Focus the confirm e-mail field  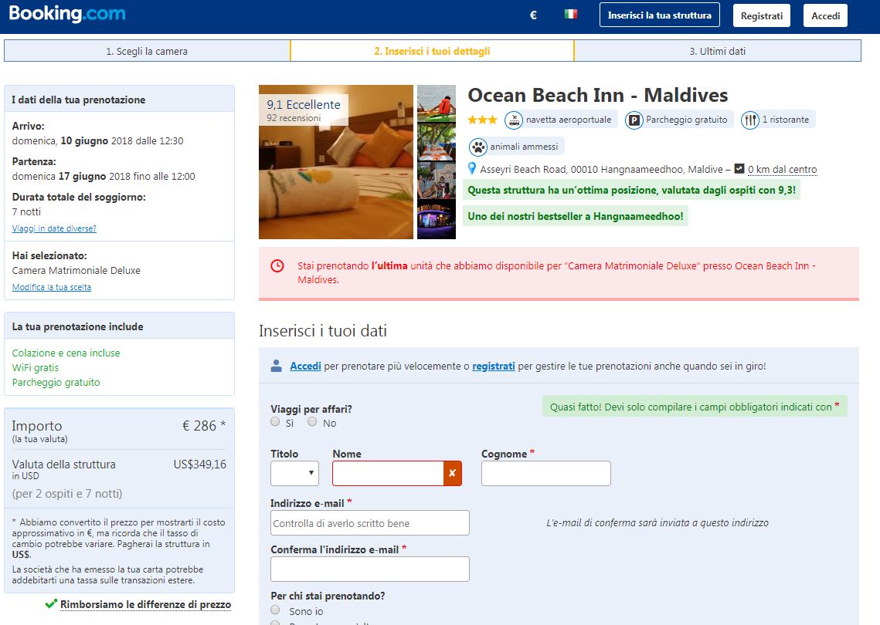pyautogui.click(x=370, y=569)
